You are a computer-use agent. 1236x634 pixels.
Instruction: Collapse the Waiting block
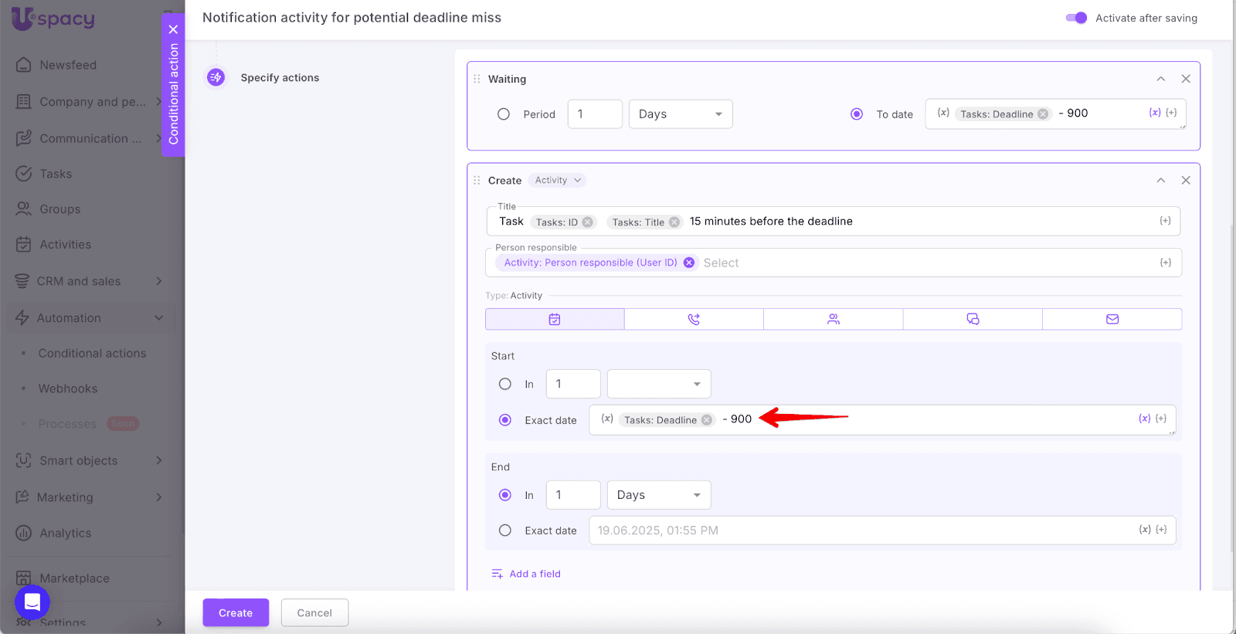[1160, 79]
